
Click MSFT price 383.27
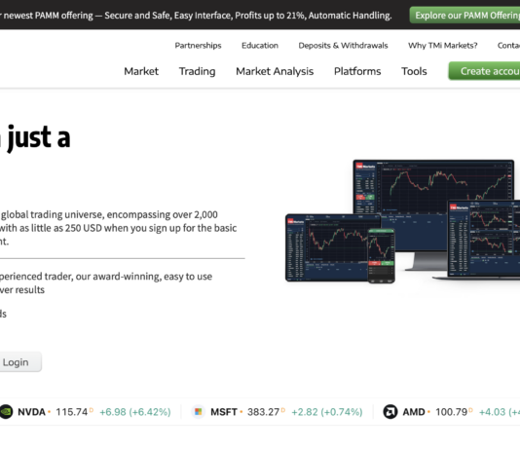[x=263, y=412]
